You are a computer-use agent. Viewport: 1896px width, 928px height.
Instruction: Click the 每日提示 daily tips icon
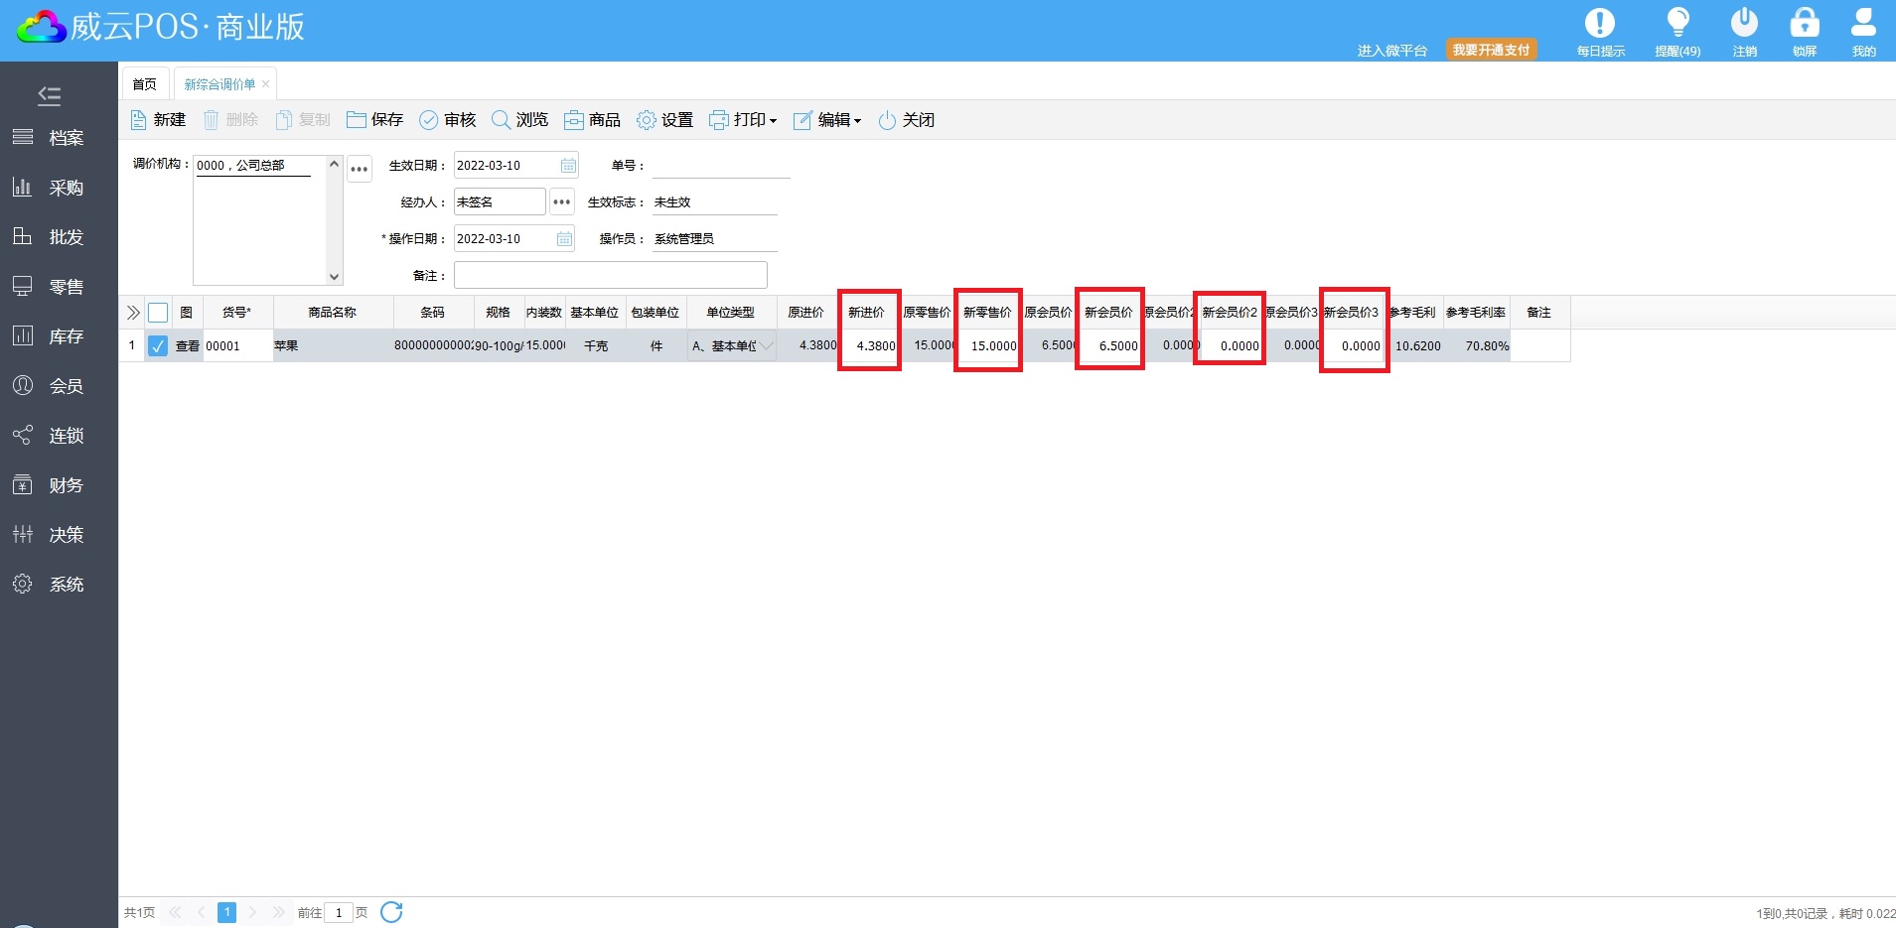click(1600, 24)
